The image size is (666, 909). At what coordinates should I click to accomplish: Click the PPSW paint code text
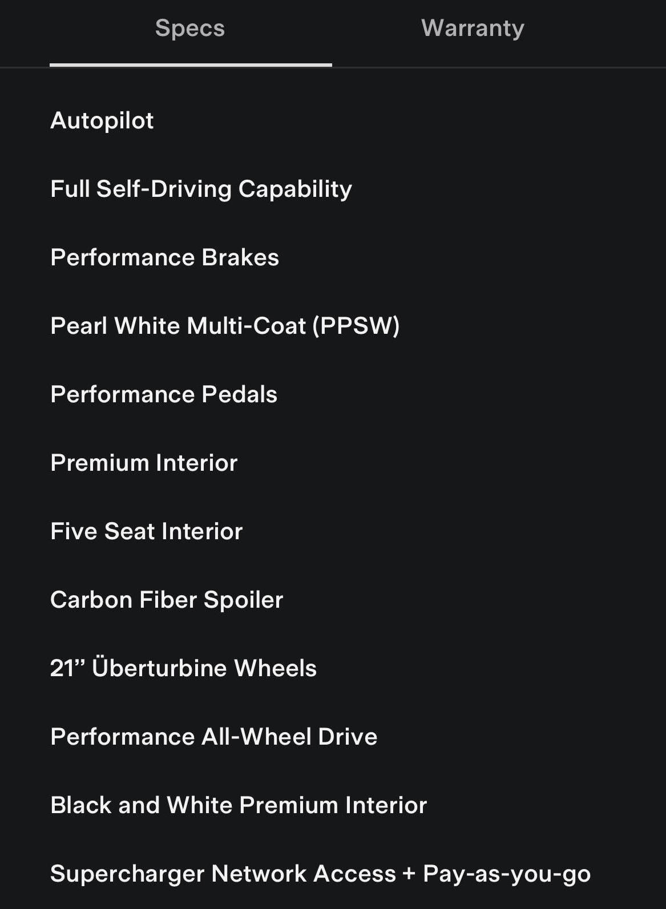[356, 326]
